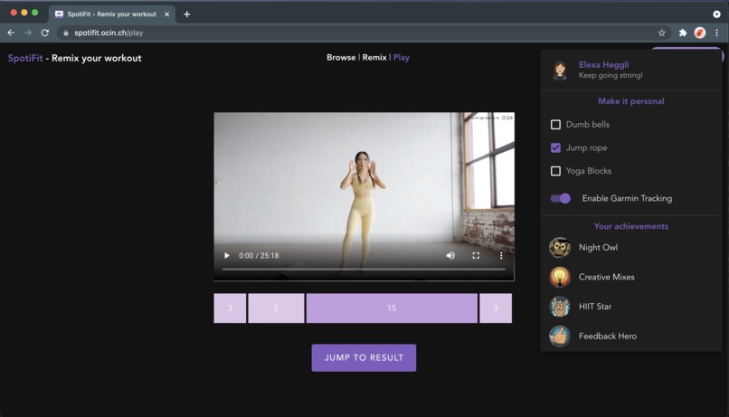Select the first 3-minute workout segment
Viewport: 729px width, 417px height.
pyautogui.click(x=230, y=308)
